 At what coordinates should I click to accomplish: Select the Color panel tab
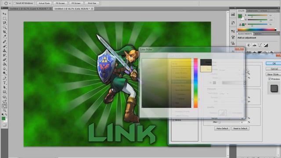241,11
